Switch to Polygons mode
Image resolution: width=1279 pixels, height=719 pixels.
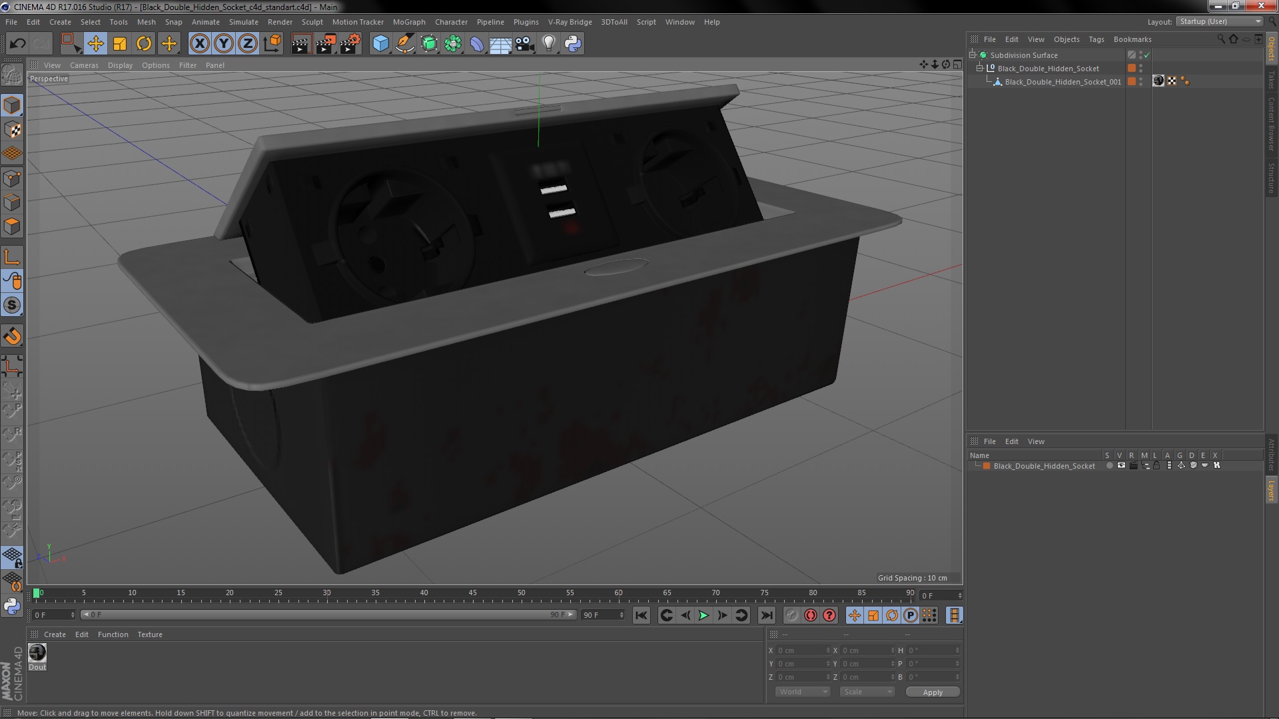tap(12, 226)
